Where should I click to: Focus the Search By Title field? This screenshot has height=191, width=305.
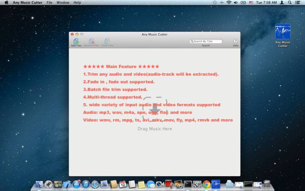[x=205, y=41]
